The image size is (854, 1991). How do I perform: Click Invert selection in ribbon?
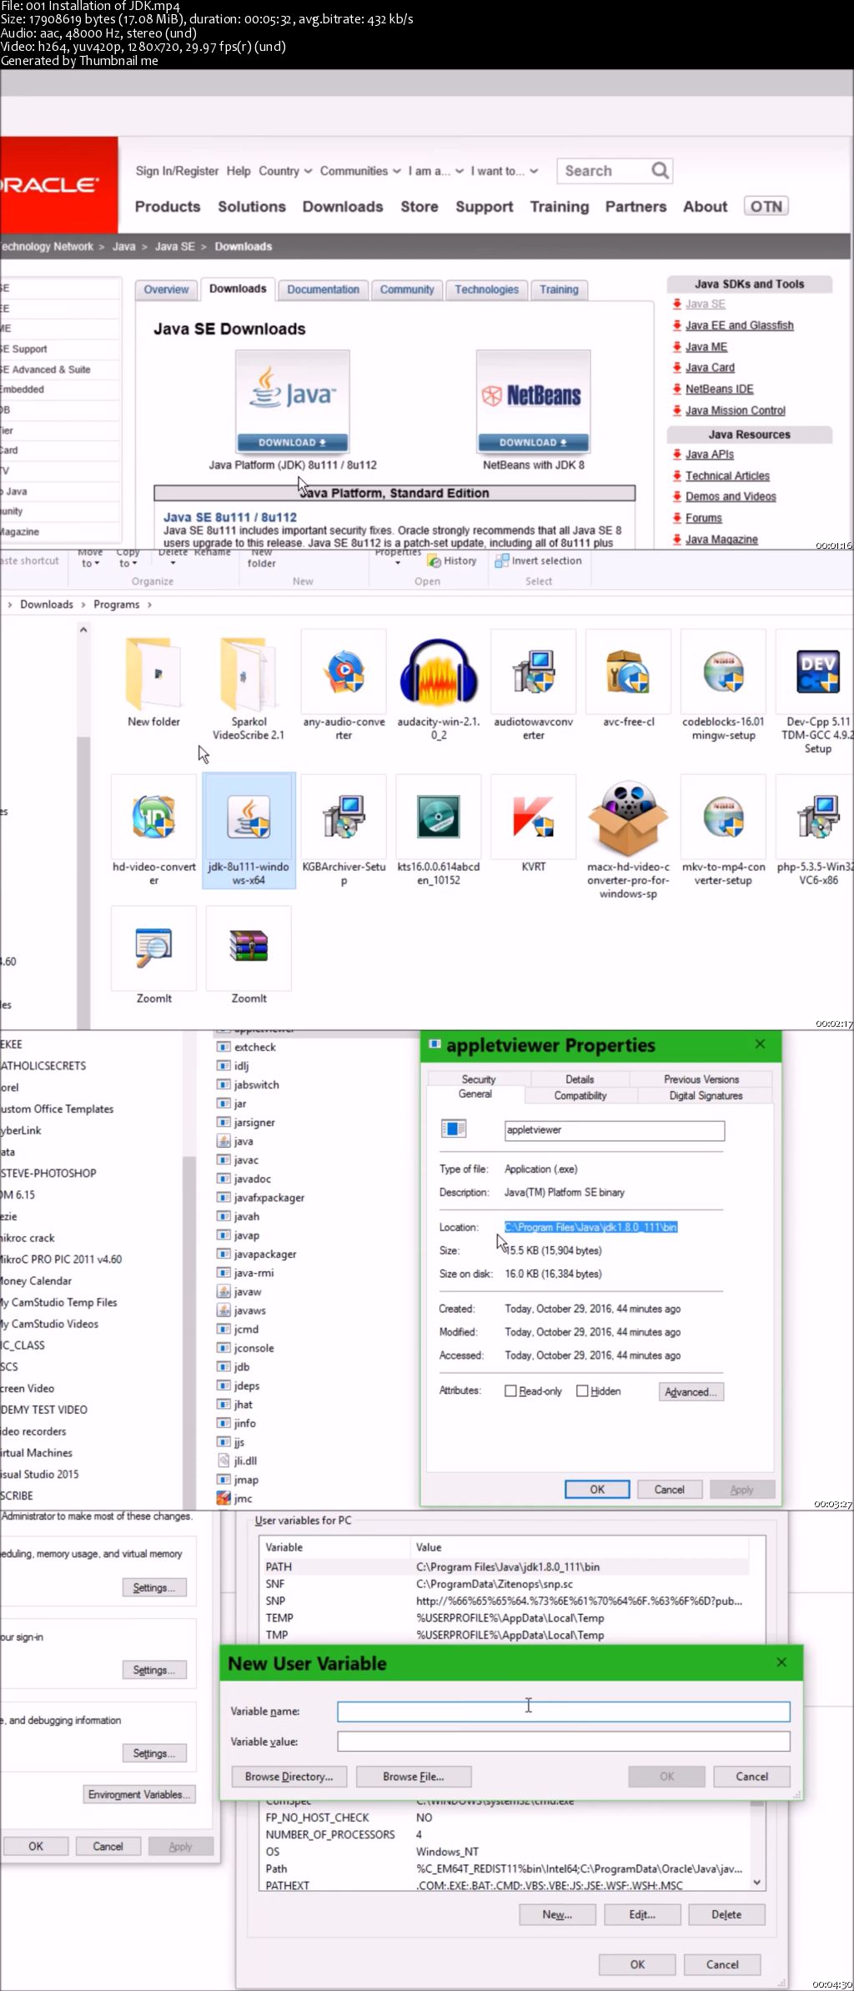[x=538, y=561]
